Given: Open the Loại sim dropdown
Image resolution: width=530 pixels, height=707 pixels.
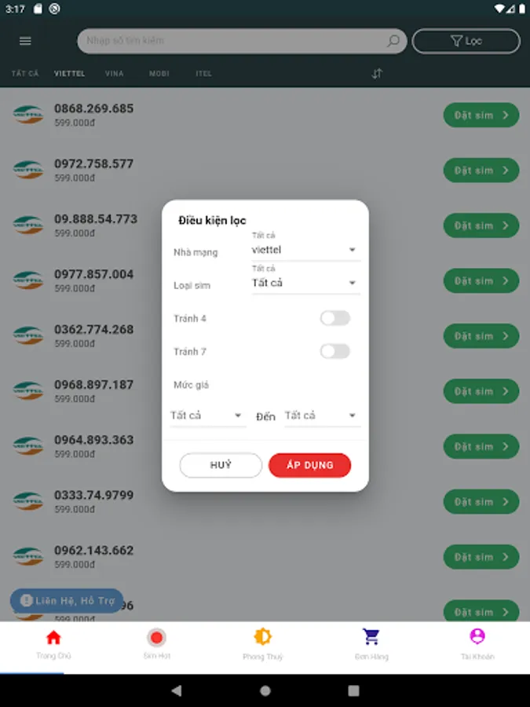Looking at the screenshot, I should 305,281.
